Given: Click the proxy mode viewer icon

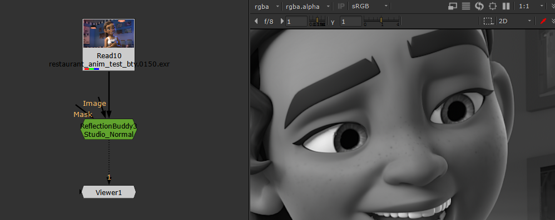Looking at the screenshot, I should pos(453,6).
